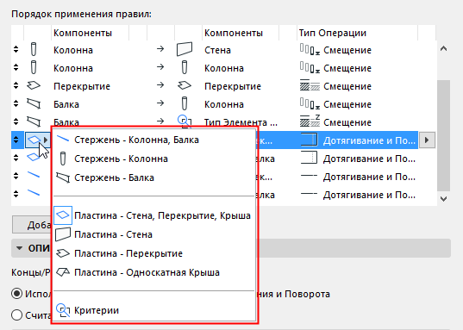The width and height of the screenshot is (463, 330).
Task: Click the blue line icon for Стержень - Колонна, Балка
Action: tap(63, 139)
